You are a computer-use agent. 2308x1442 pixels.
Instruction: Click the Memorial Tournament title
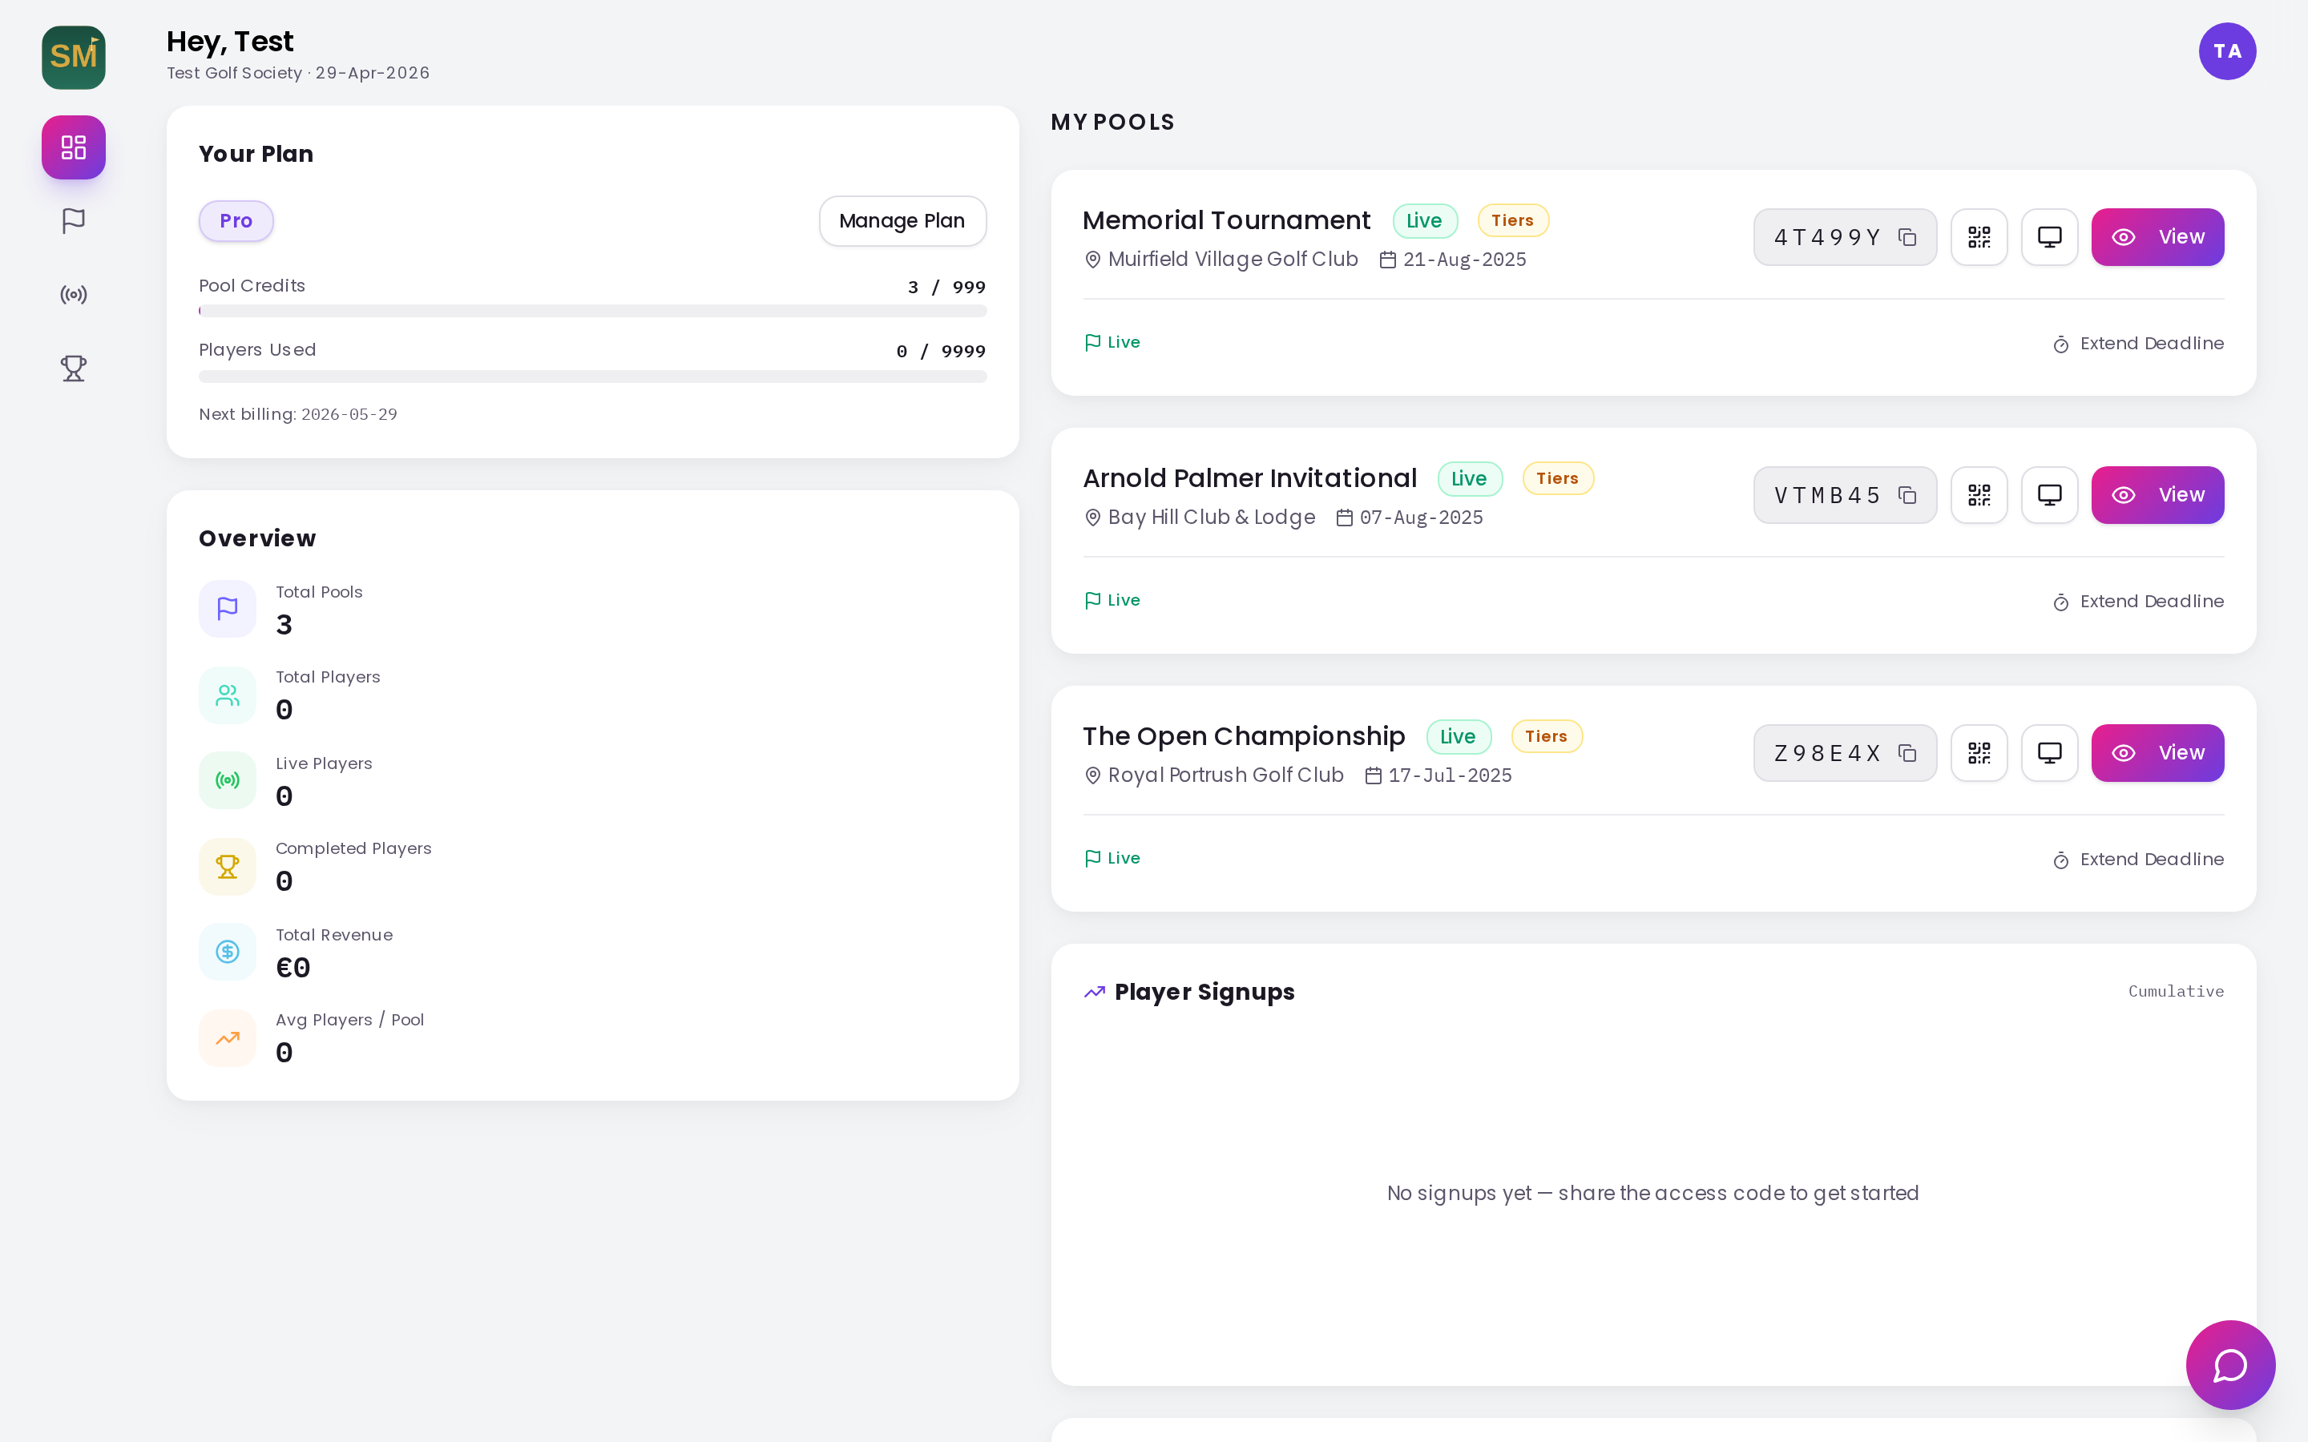(x=1225, y=220)
